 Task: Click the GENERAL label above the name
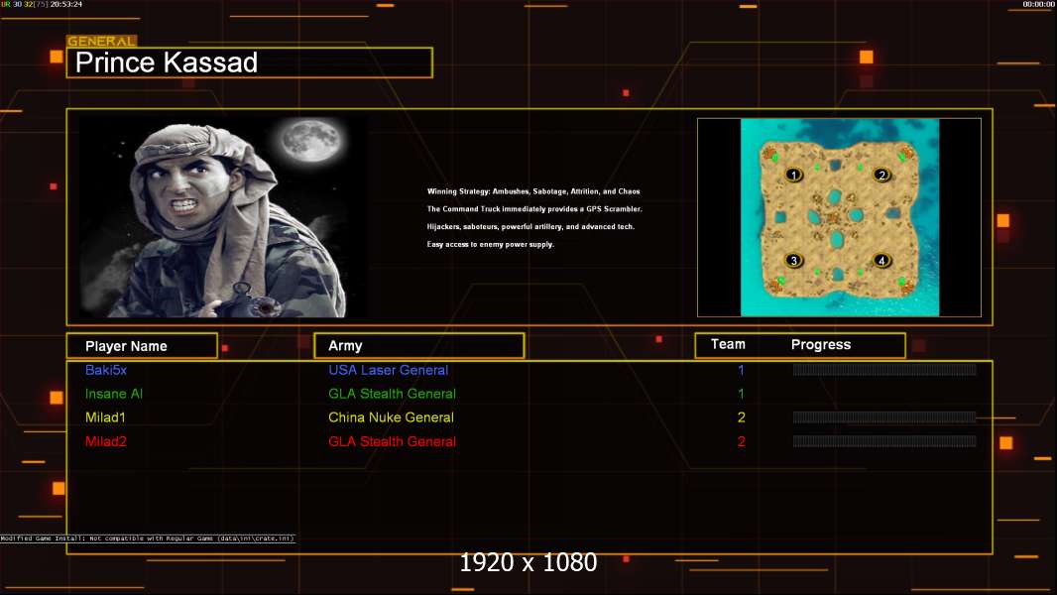tap(102, 41)
